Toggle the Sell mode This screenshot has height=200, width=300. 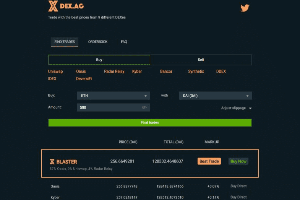201,60
